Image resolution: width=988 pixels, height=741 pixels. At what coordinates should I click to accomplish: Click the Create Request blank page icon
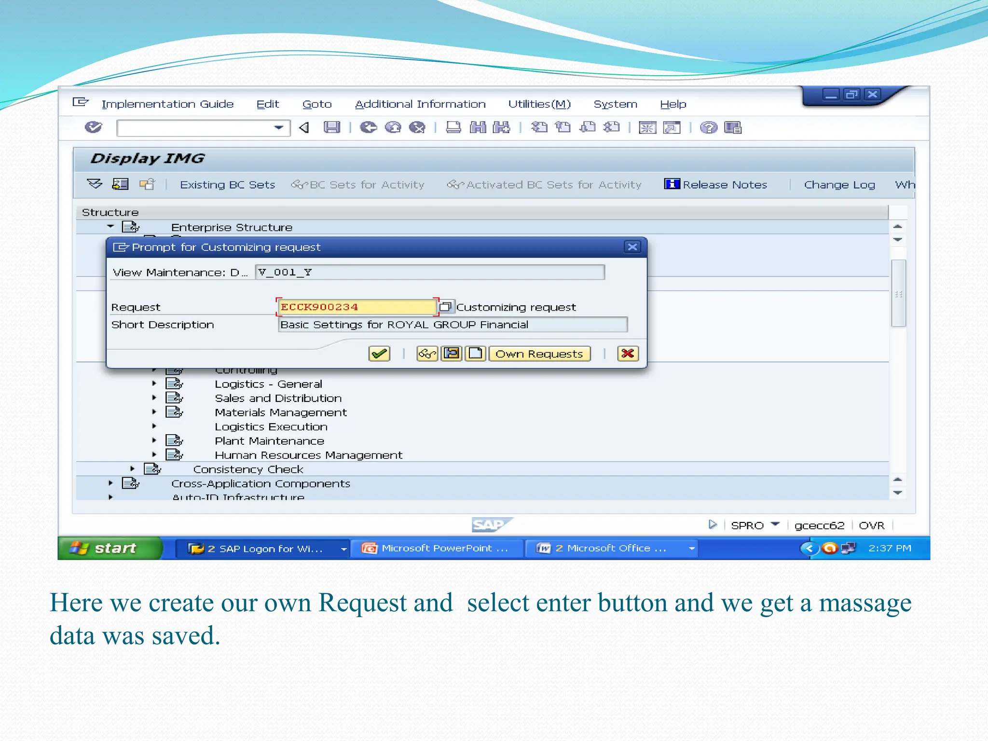click(x=475, y=354)
